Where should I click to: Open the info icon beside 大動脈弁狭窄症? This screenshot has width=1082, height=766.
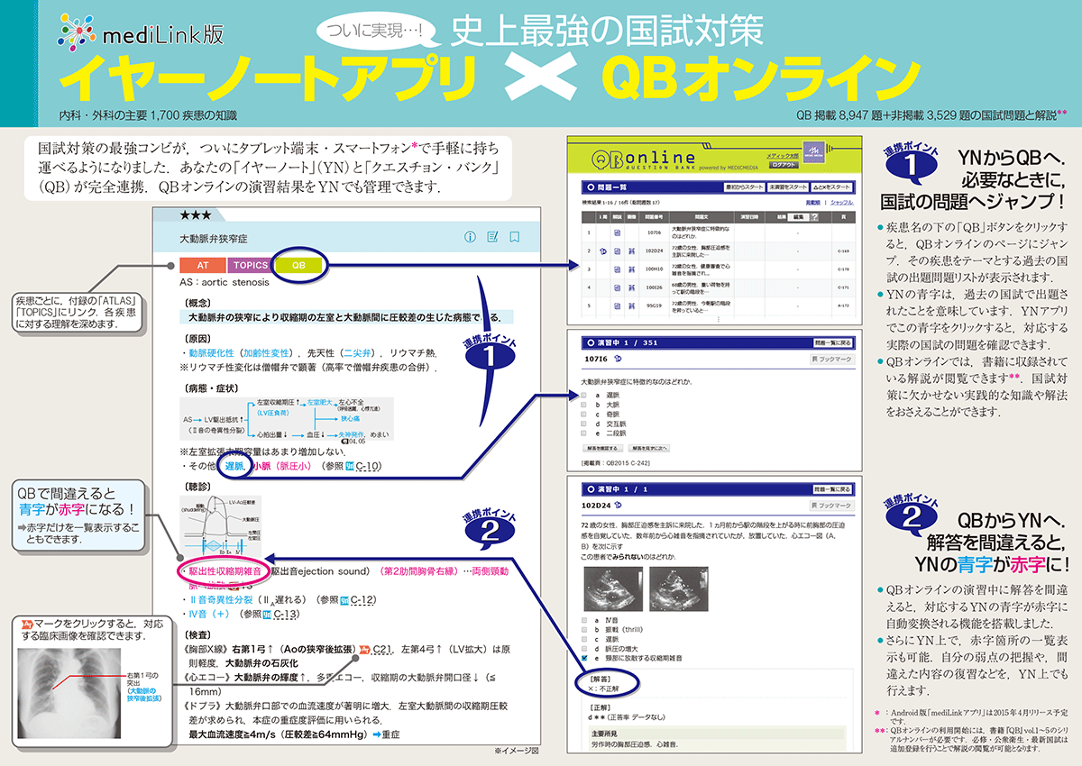[x=470, y=238]
